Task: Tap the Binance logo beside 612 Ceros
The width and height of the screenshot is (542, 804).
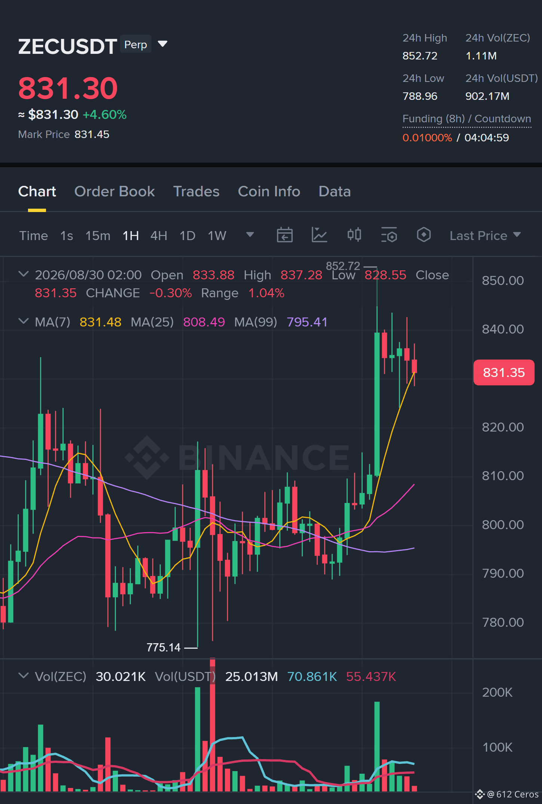Action: tap(480, 794)
